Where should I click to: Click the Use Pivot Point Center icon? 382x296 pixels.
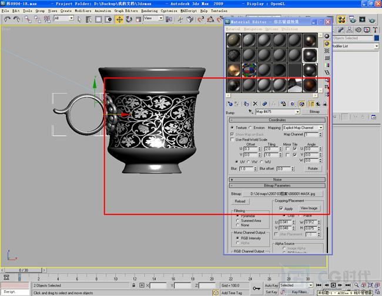click(169, 19)
